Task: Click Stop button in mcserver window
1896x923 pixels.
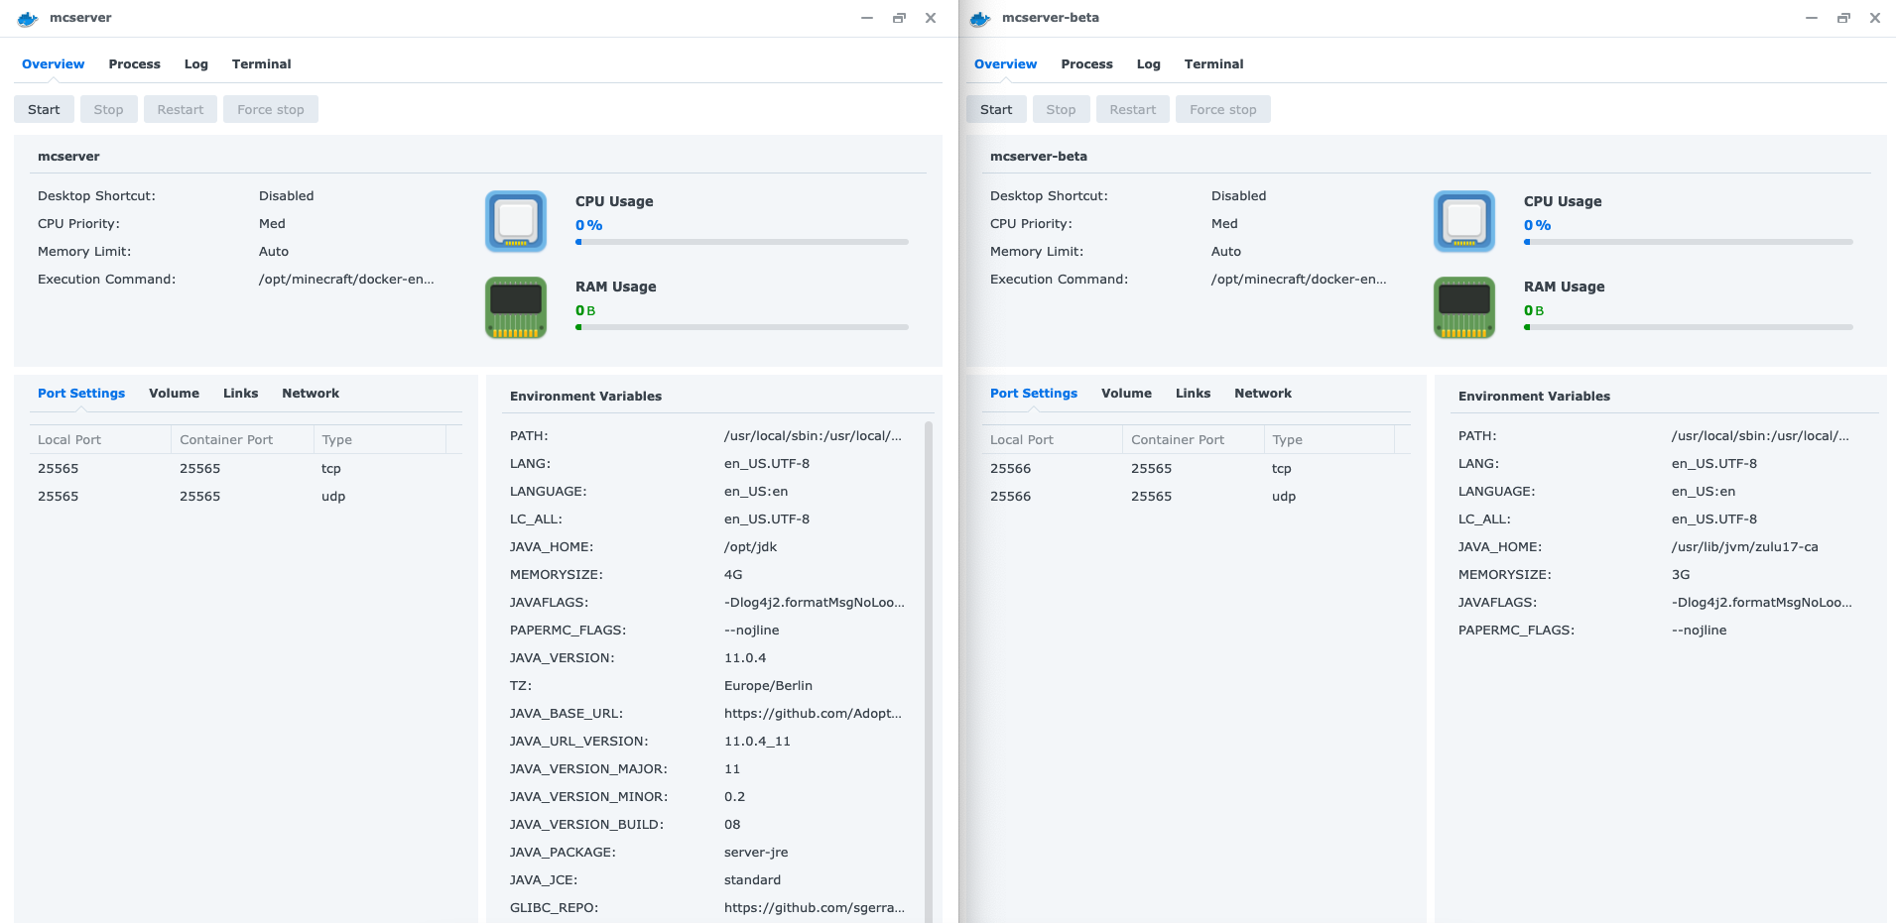Action: click(x=109, y=109)
